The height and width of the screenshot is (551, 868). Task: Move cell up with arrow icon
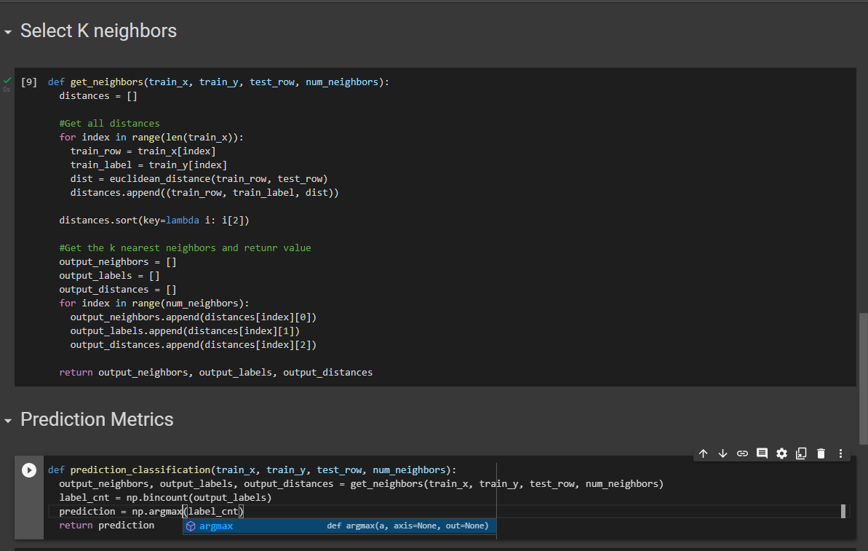click(703, 453)
